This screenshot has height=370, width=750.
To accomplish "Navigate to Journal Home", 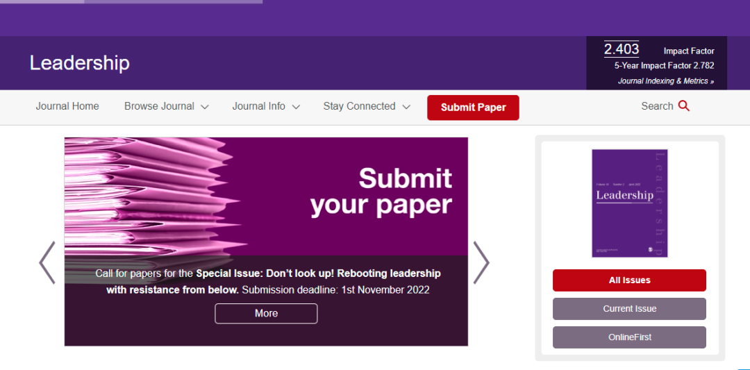I will (67, 106).
